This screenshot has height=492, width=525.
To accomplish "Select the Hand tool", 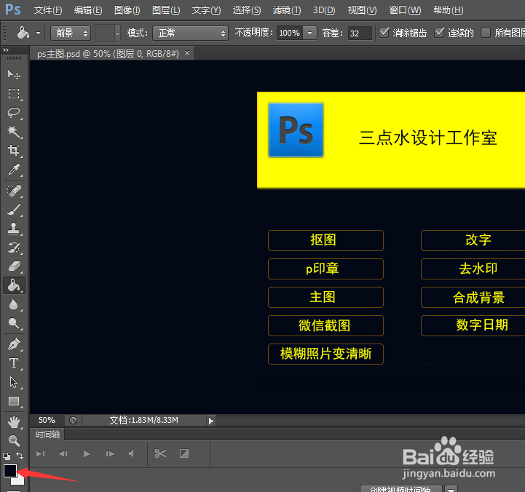I will (x=14, y=422).
